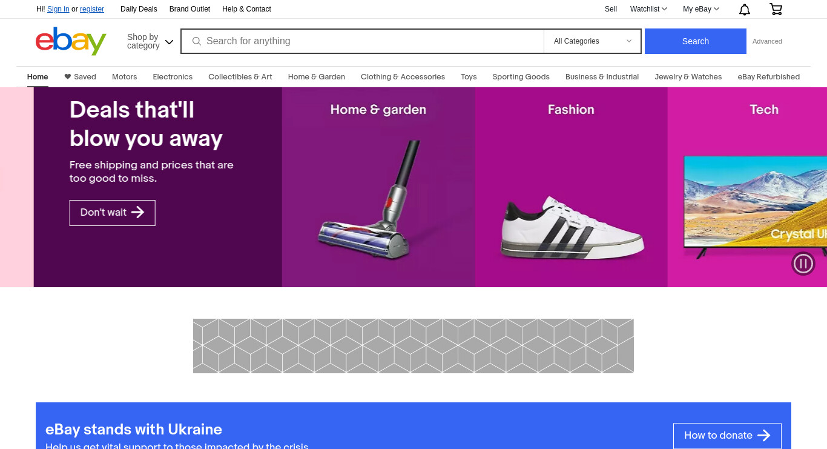Click the 'Deals that'll blow you away' headline

coord(146,124)
